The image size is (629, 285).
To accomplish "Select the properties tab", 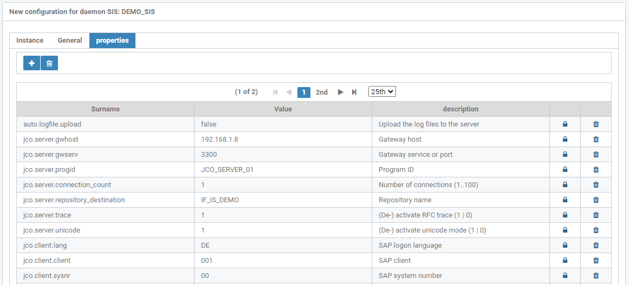I will [x=112, y=41].
